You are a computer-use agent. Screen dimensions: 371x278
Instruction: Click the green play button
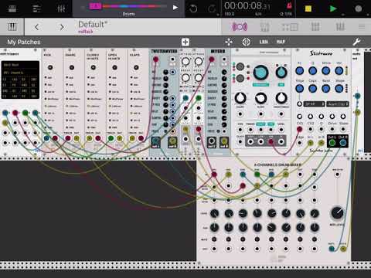click(333, 8)
